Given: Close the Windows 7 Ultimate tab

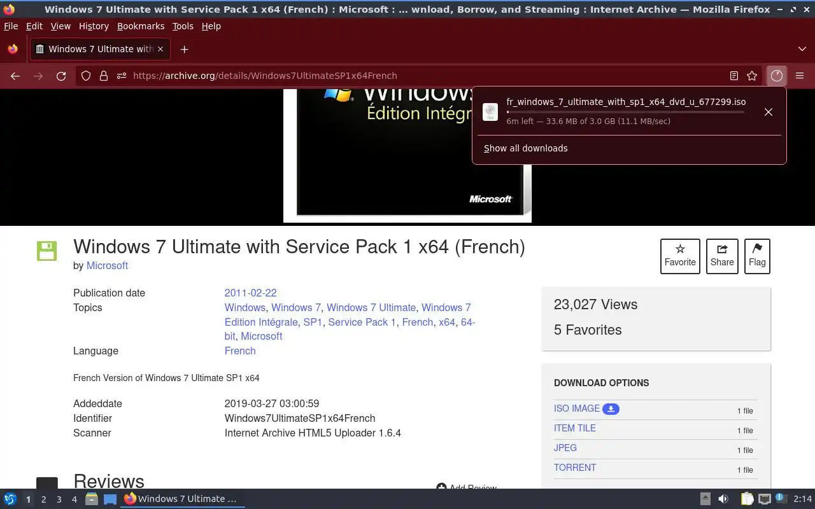Looking at the screenshot, I should click(x=160, y=49).
